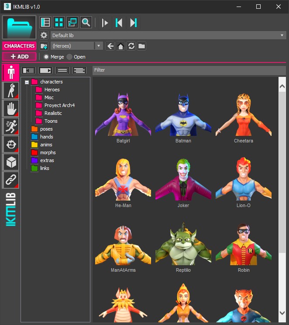The image size is (289, 325).
Task: Select the Merge radio option
Action: [46, 57]
